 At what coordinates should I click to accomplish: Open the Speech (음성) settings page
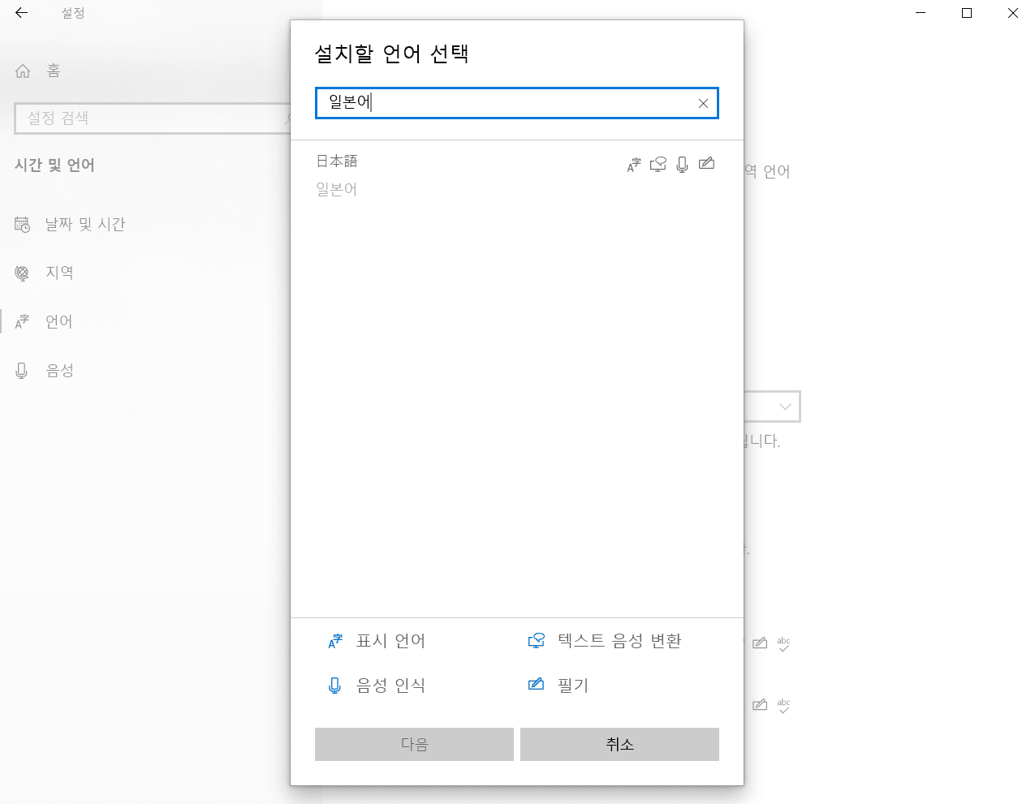point(59,371)
